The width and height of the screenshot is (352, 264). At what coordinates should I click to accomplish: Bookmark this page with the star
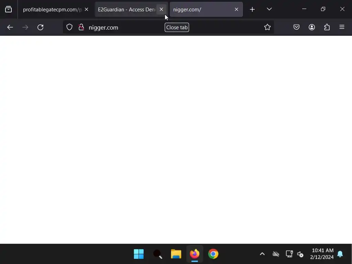(x=267, y=27)
